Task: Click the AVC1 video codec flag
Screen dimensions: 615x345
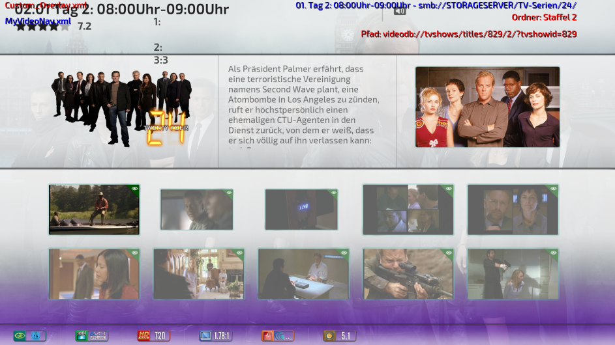Action: [92, 336]
